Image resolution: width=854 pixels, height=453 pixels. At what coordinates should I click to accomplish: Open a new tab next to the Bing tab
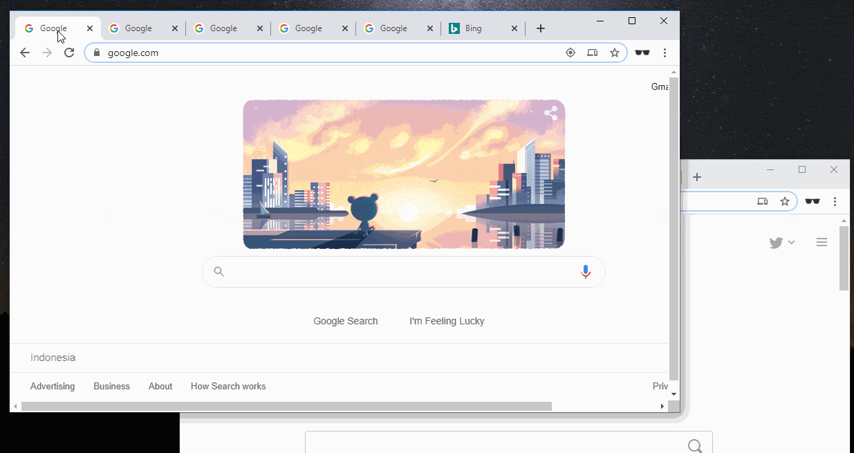tap(541, 28)
